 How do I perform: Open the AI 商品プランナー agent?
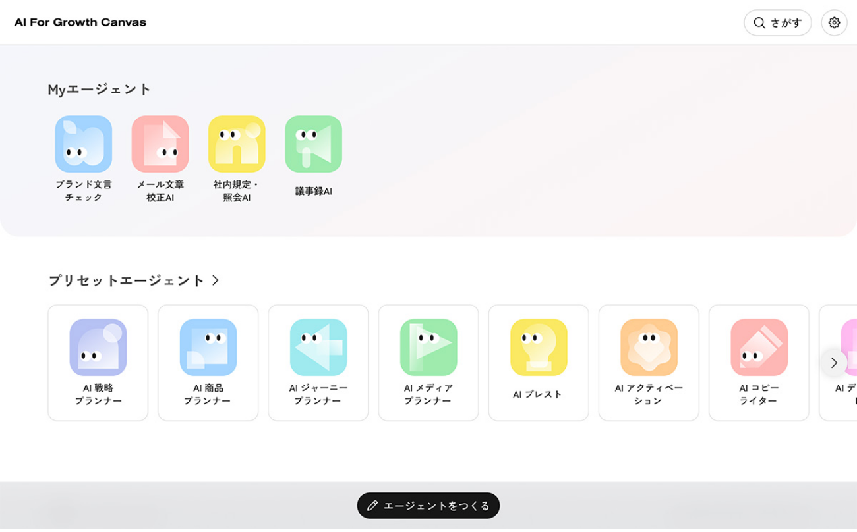coord(208,361)
